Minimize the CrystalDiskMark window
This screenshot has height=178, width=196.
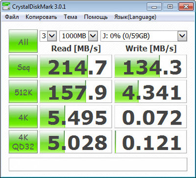click(x=154, y=7)
